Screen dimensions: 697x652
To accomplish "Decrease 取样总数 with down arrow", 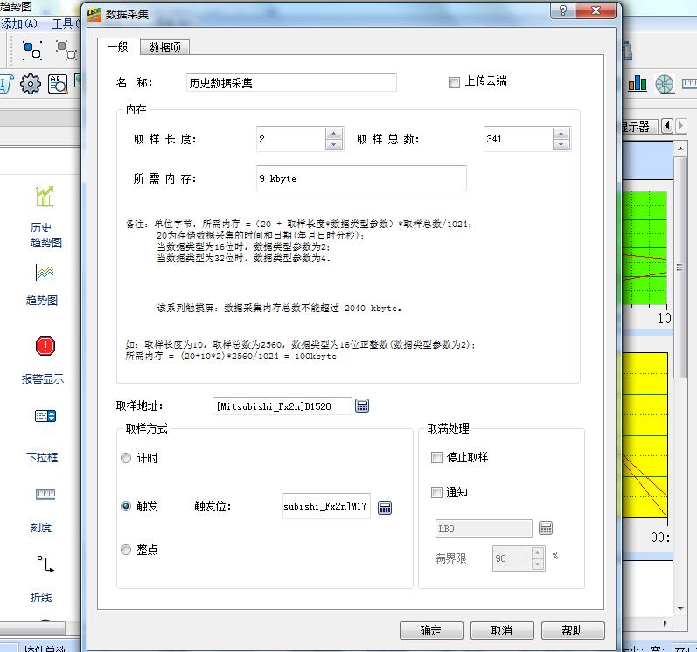I will 561,145.
